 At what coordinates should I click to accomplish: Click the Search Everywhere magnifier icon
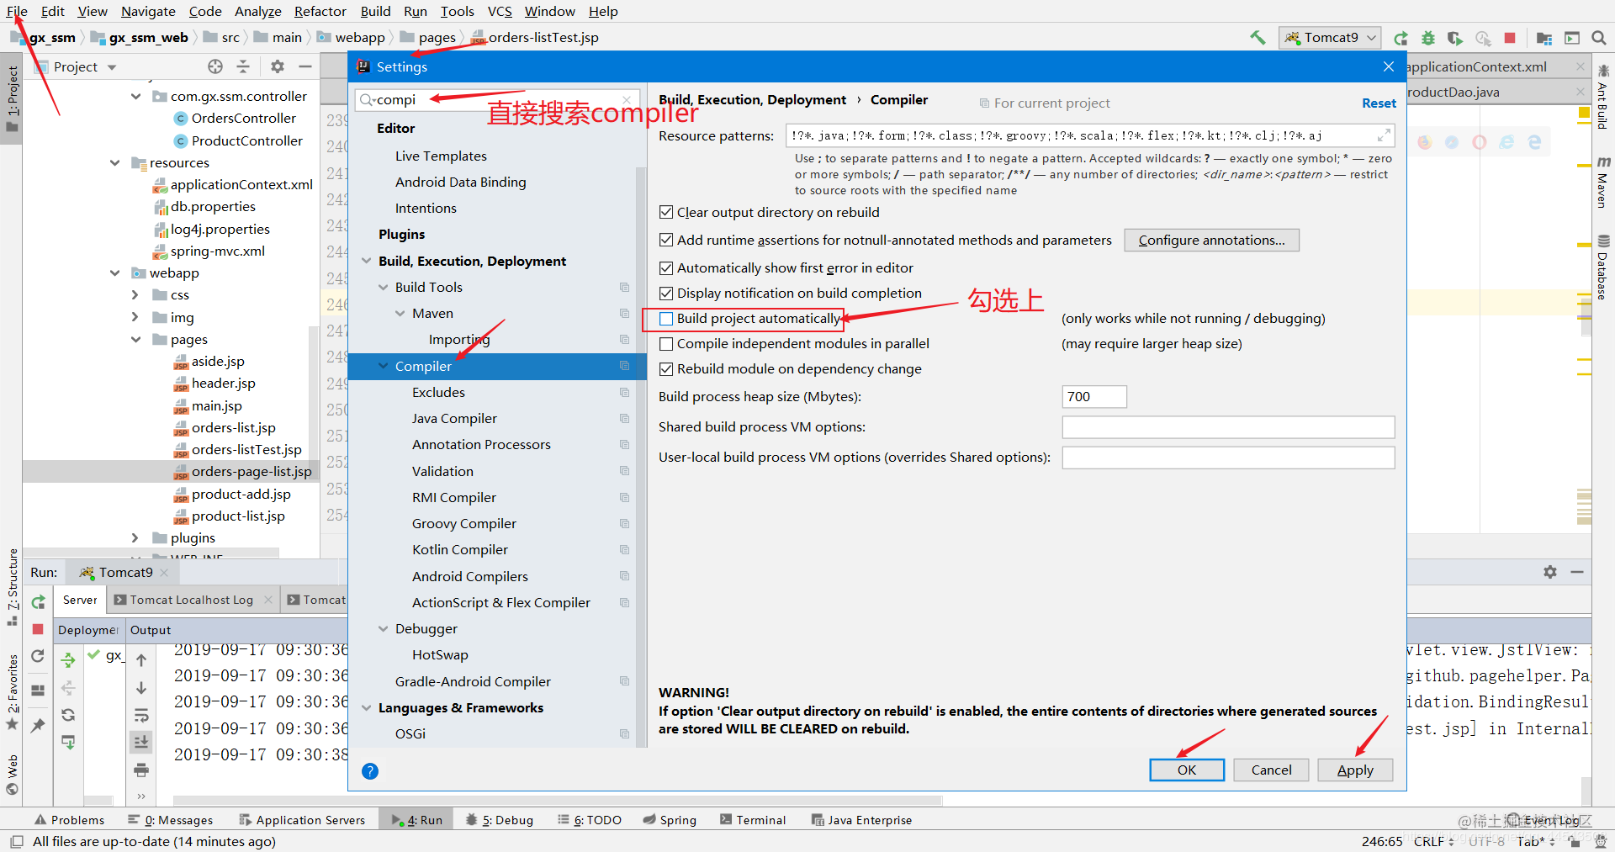click(x=1599, y=38)
